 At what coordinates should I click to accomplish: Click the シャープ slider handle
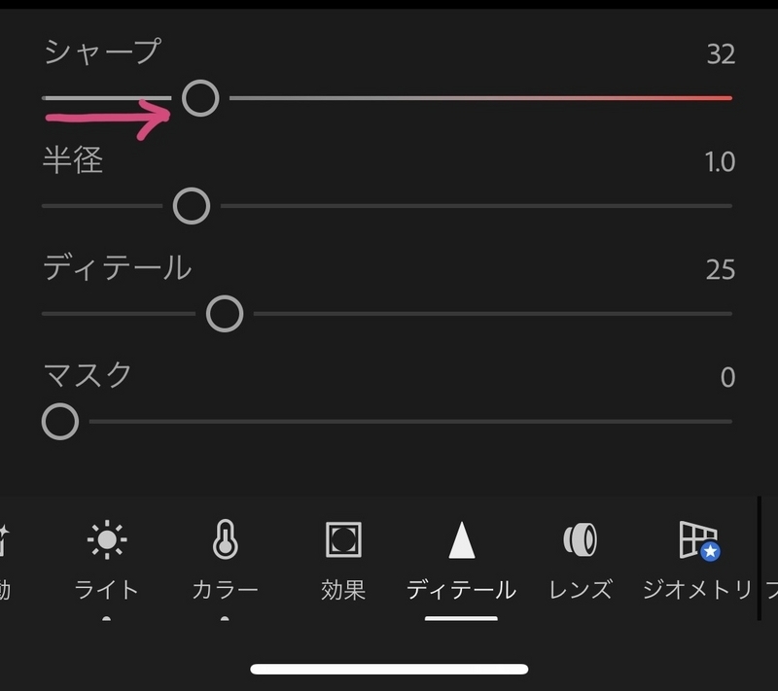(x=200, y=98)
